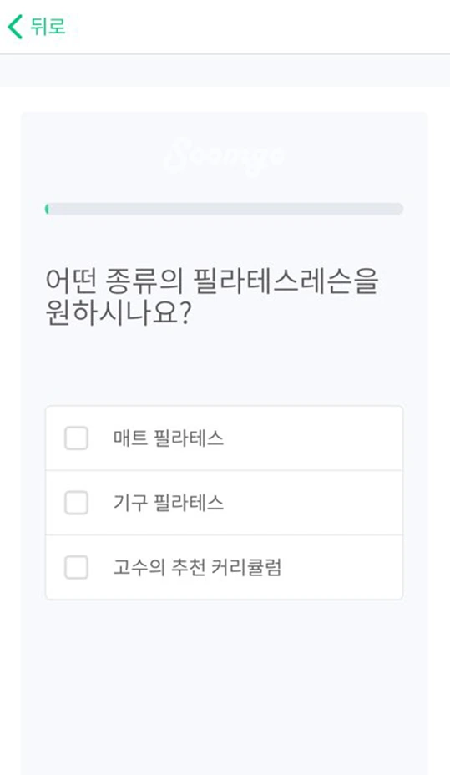Tick the 고수의 추천 커리큘럼 checkbox
Viewport: 450px width, 775px height.
77,567
